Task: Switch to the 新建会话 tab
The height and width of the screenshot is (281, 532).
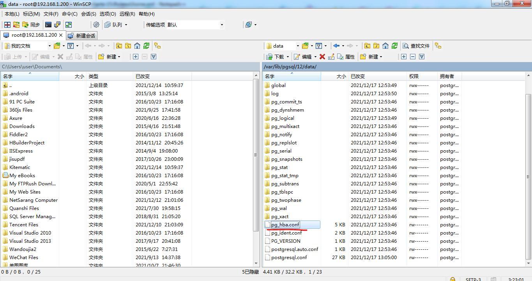Action: (x=82, y=36)
